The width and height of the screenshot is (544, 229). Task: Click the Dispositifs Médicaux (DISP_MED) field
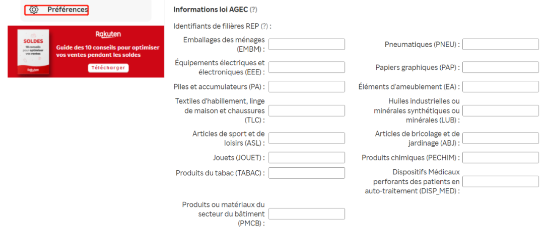click(x=500, y=181)
